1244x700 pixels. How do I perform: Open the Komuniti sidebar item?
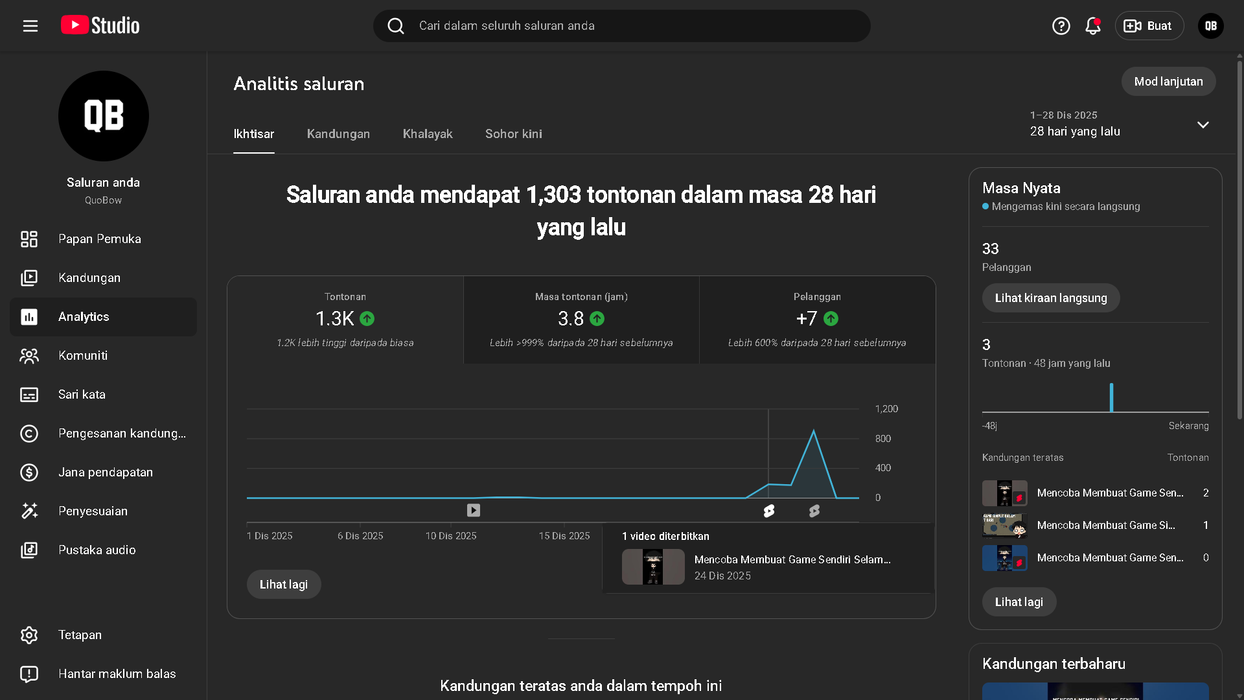click(x=83, y=356)
